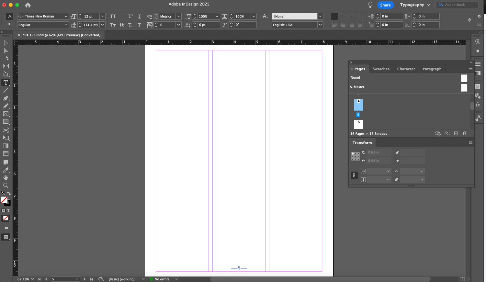The width and height of the screenshot is (486, 282).
Task: Select the Rectangle Frame tool
Action: click(x=6, y=114)
